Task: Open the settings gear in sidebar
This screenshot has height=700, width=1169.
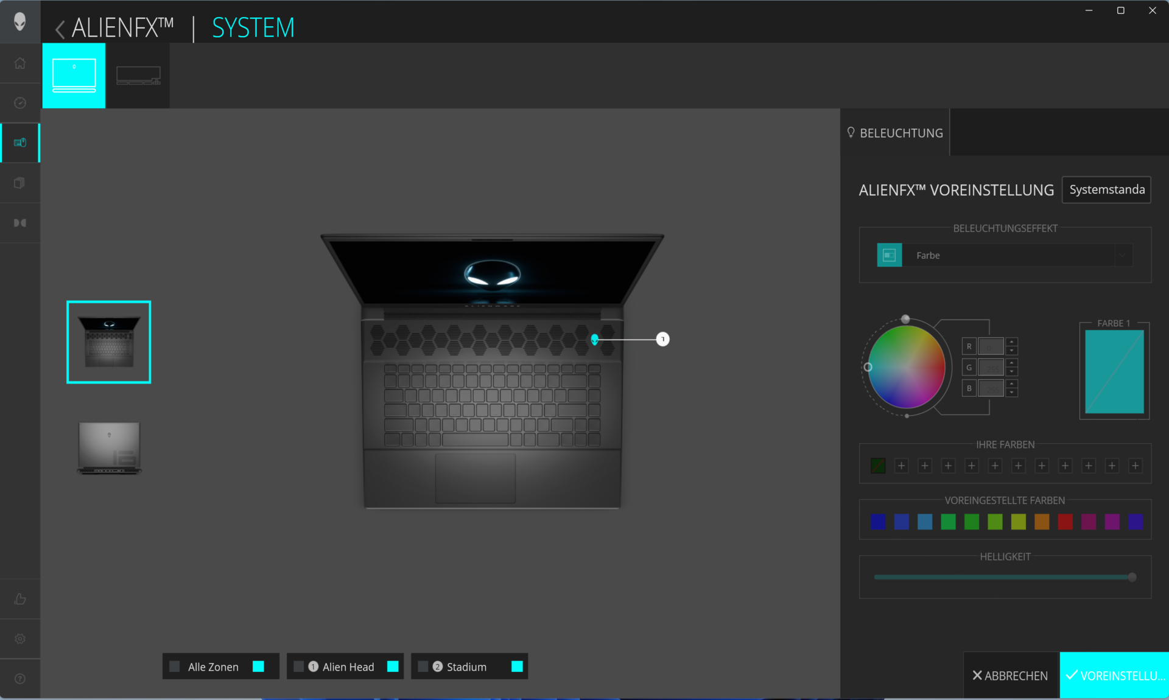Action: [x=19, y=639]
